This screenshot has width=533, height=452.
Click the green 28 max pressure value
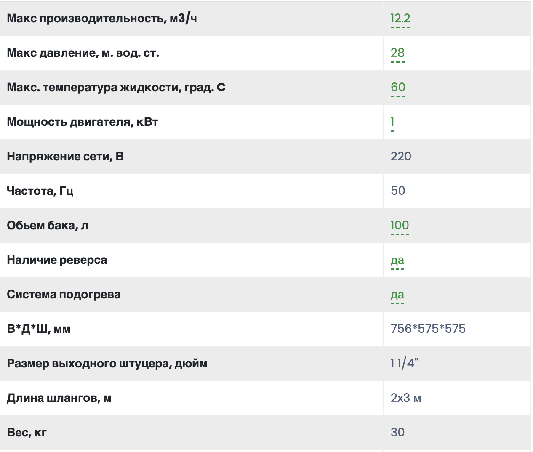tap(397, 53)
